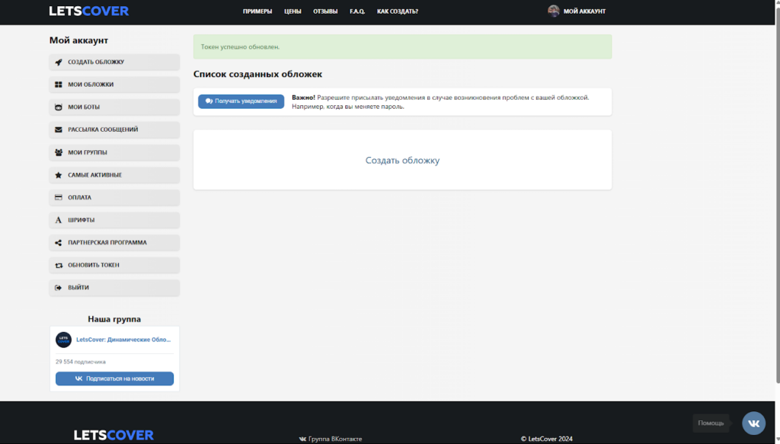Open Мои боты in the sidebar
Viewport: 780px width, 444px height.
coord(114,107)
